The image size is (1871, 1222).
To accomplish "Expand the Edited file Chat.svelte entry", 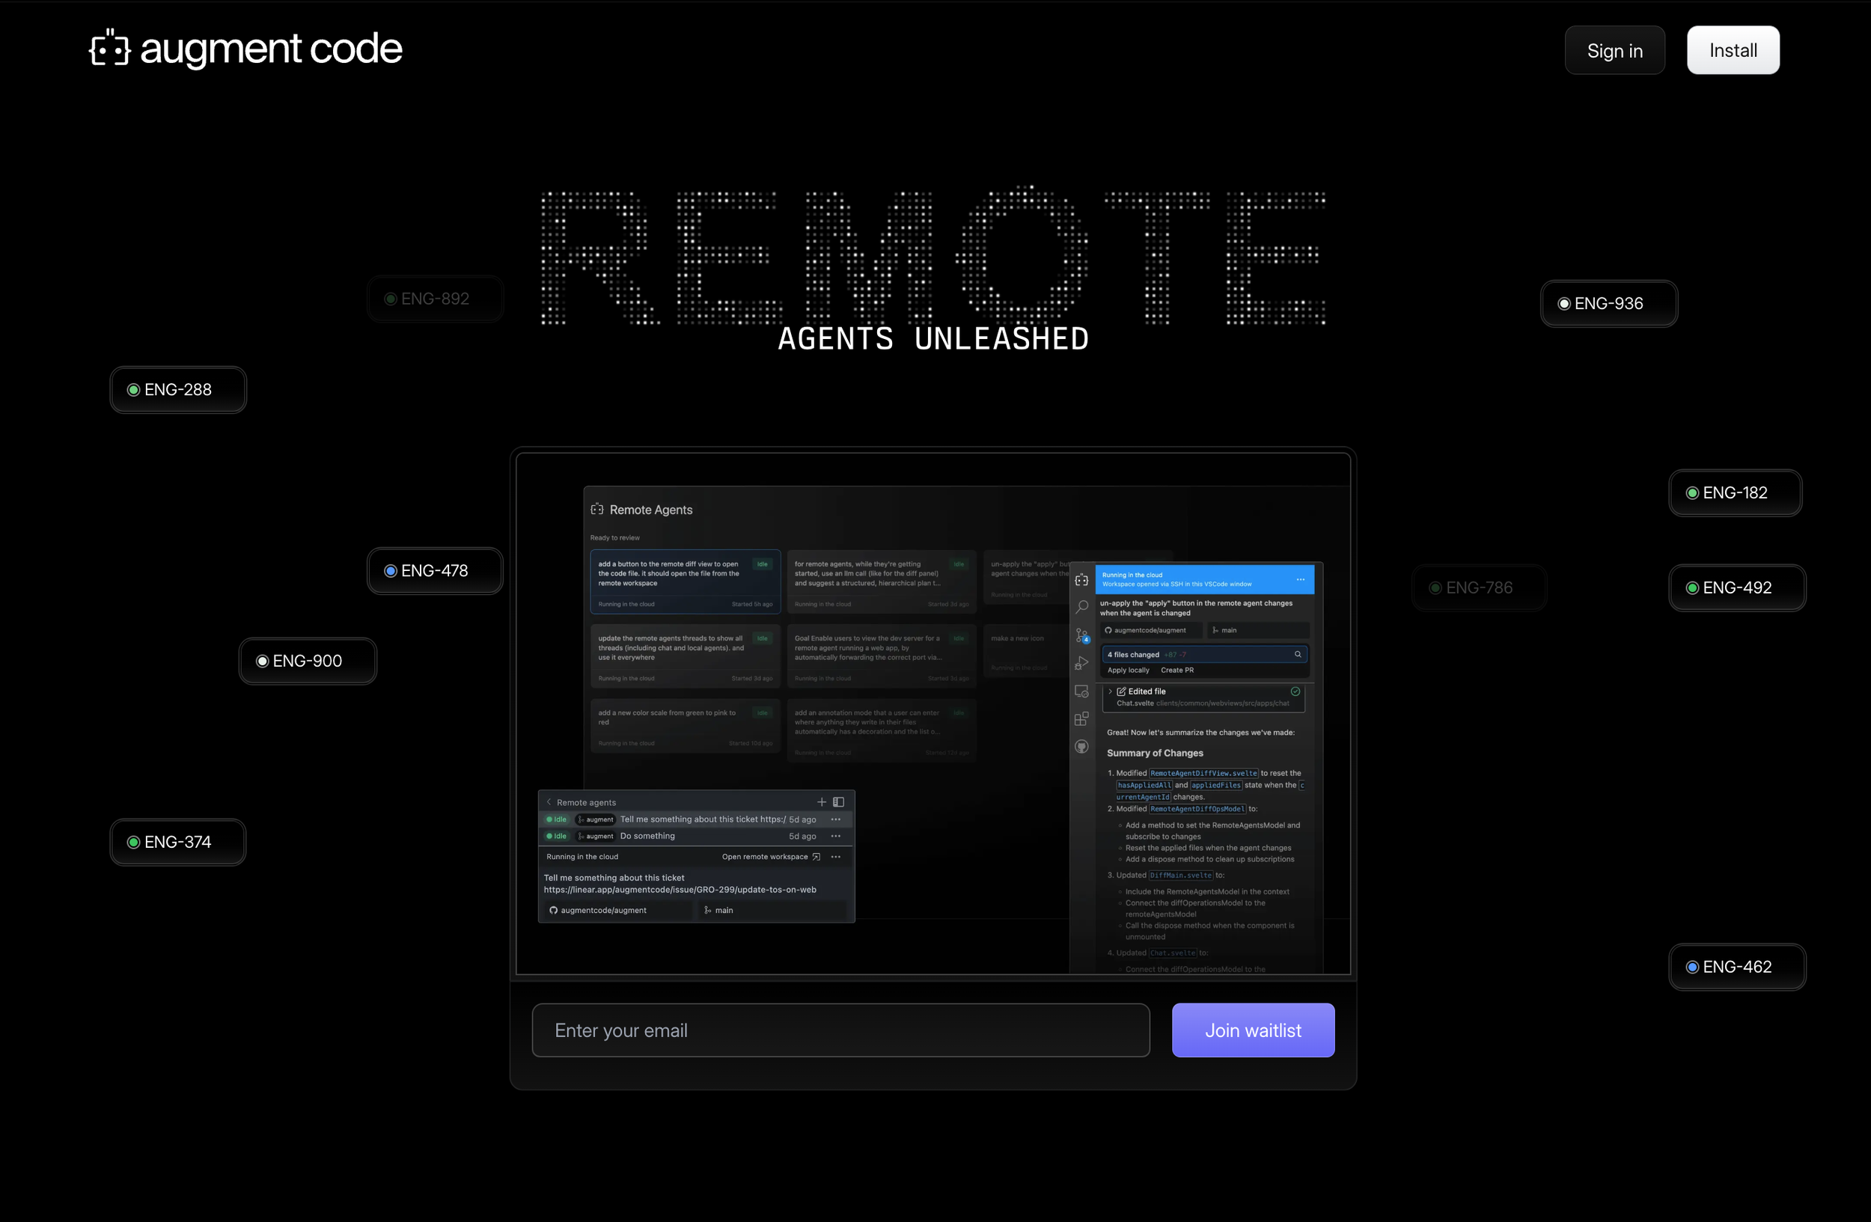I will click(1110, 691).
